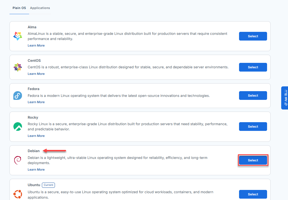The image size is (288, 200).
Task: Open Learn More link for Fedora
Action: (x=36, y=102)
